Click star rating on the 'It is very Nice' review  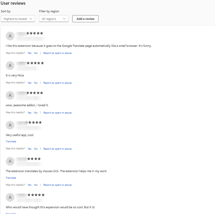click(x=35, y=63)
